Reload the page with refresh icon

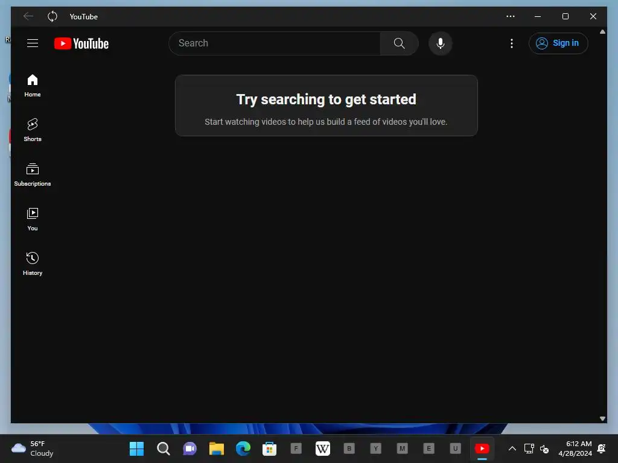(x=52, y=16)
